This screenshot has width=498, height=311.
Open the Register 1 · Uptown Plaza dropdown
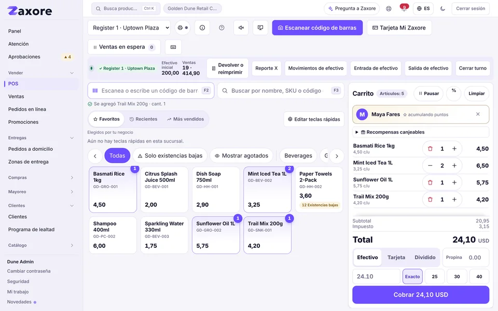pos(129,27)
